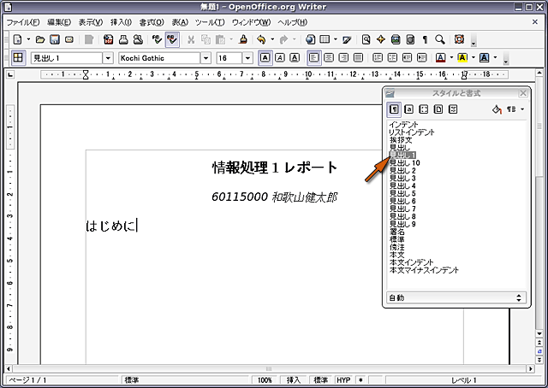Select 見出し 2 in the style list

[x=402, y=170]
